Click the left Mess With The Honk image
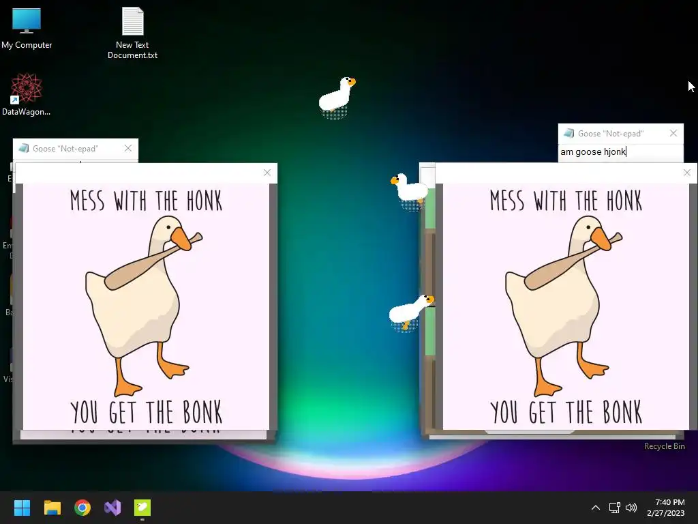This screenshot has width=698, height=524. [146, 306]
